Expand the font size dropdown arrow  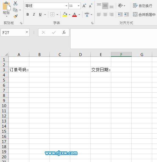pyautogui.click(x=79, y=6)
